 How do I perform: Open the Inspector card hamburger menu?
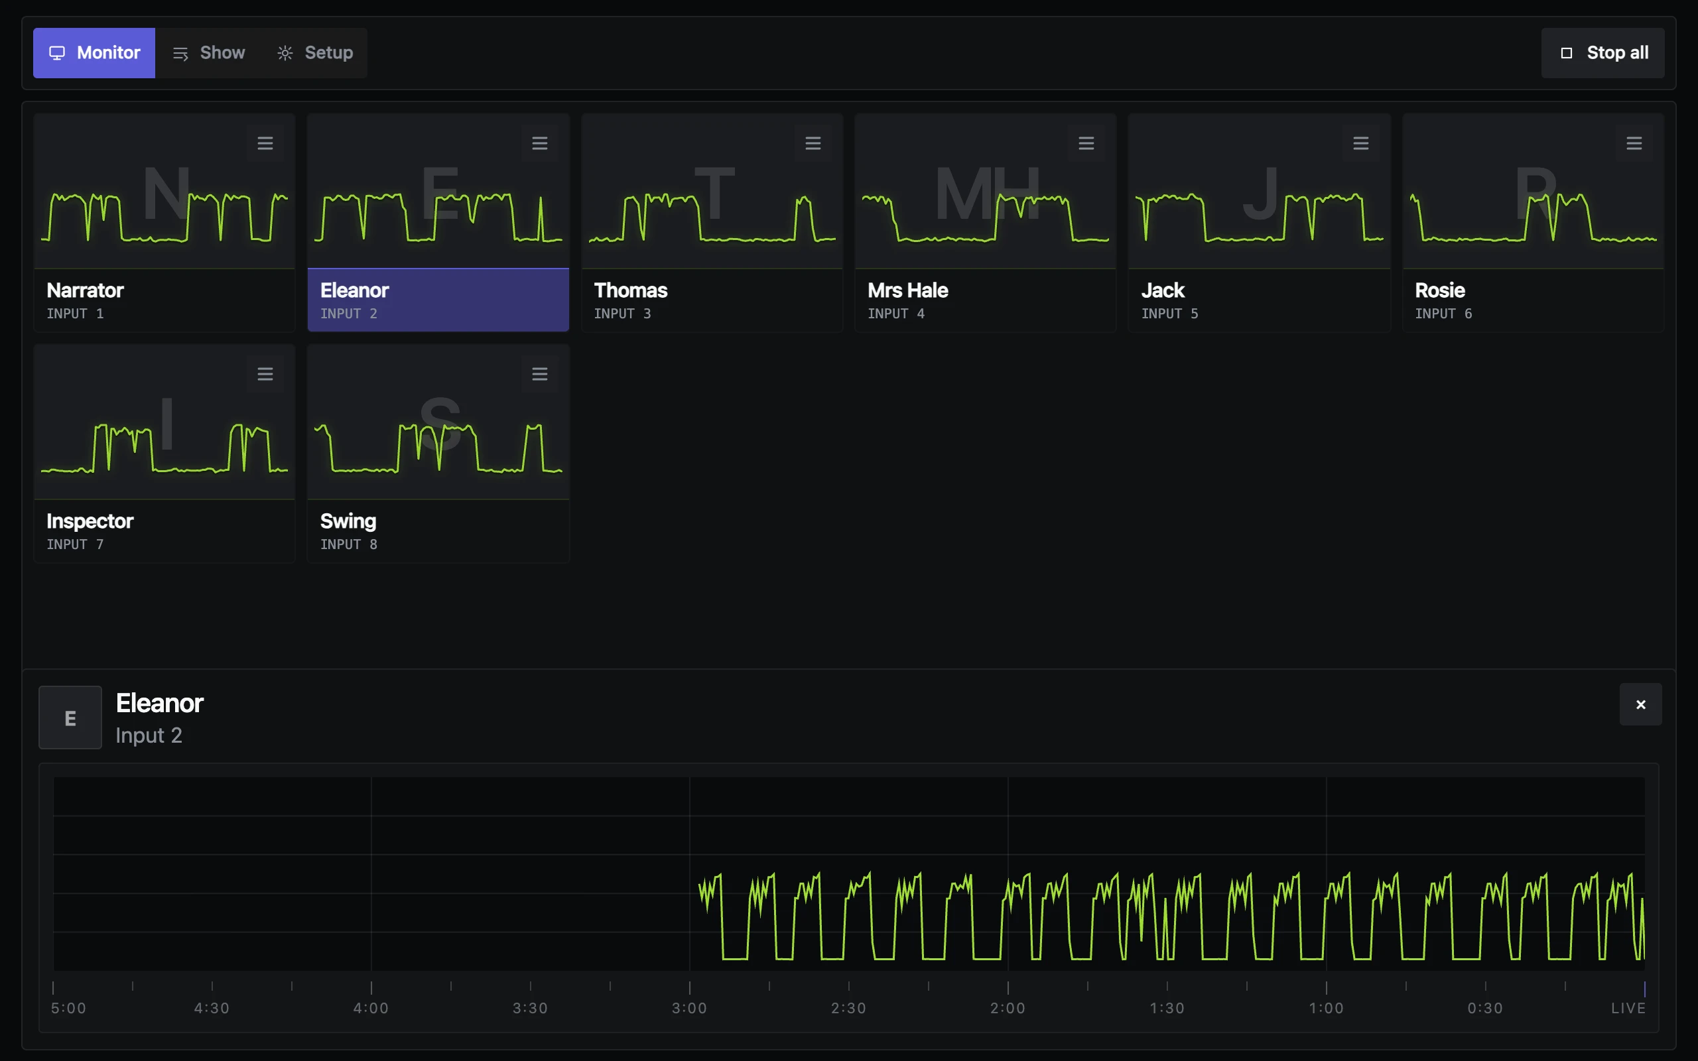coord(265,374)
